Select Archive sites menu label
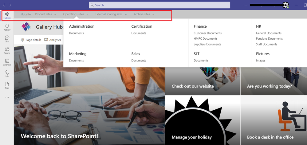This screenshot has height=145, width=307. coord(142,14)
